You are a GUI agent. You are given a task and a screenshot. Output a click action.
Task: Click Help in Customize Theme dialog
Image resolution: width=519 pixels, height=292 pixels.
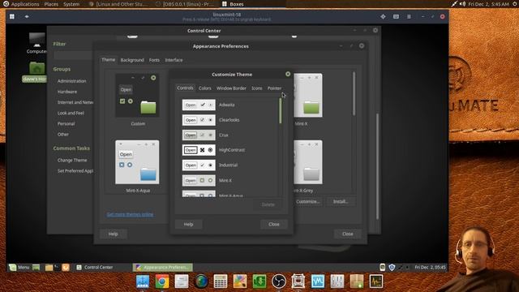(188, 224)
